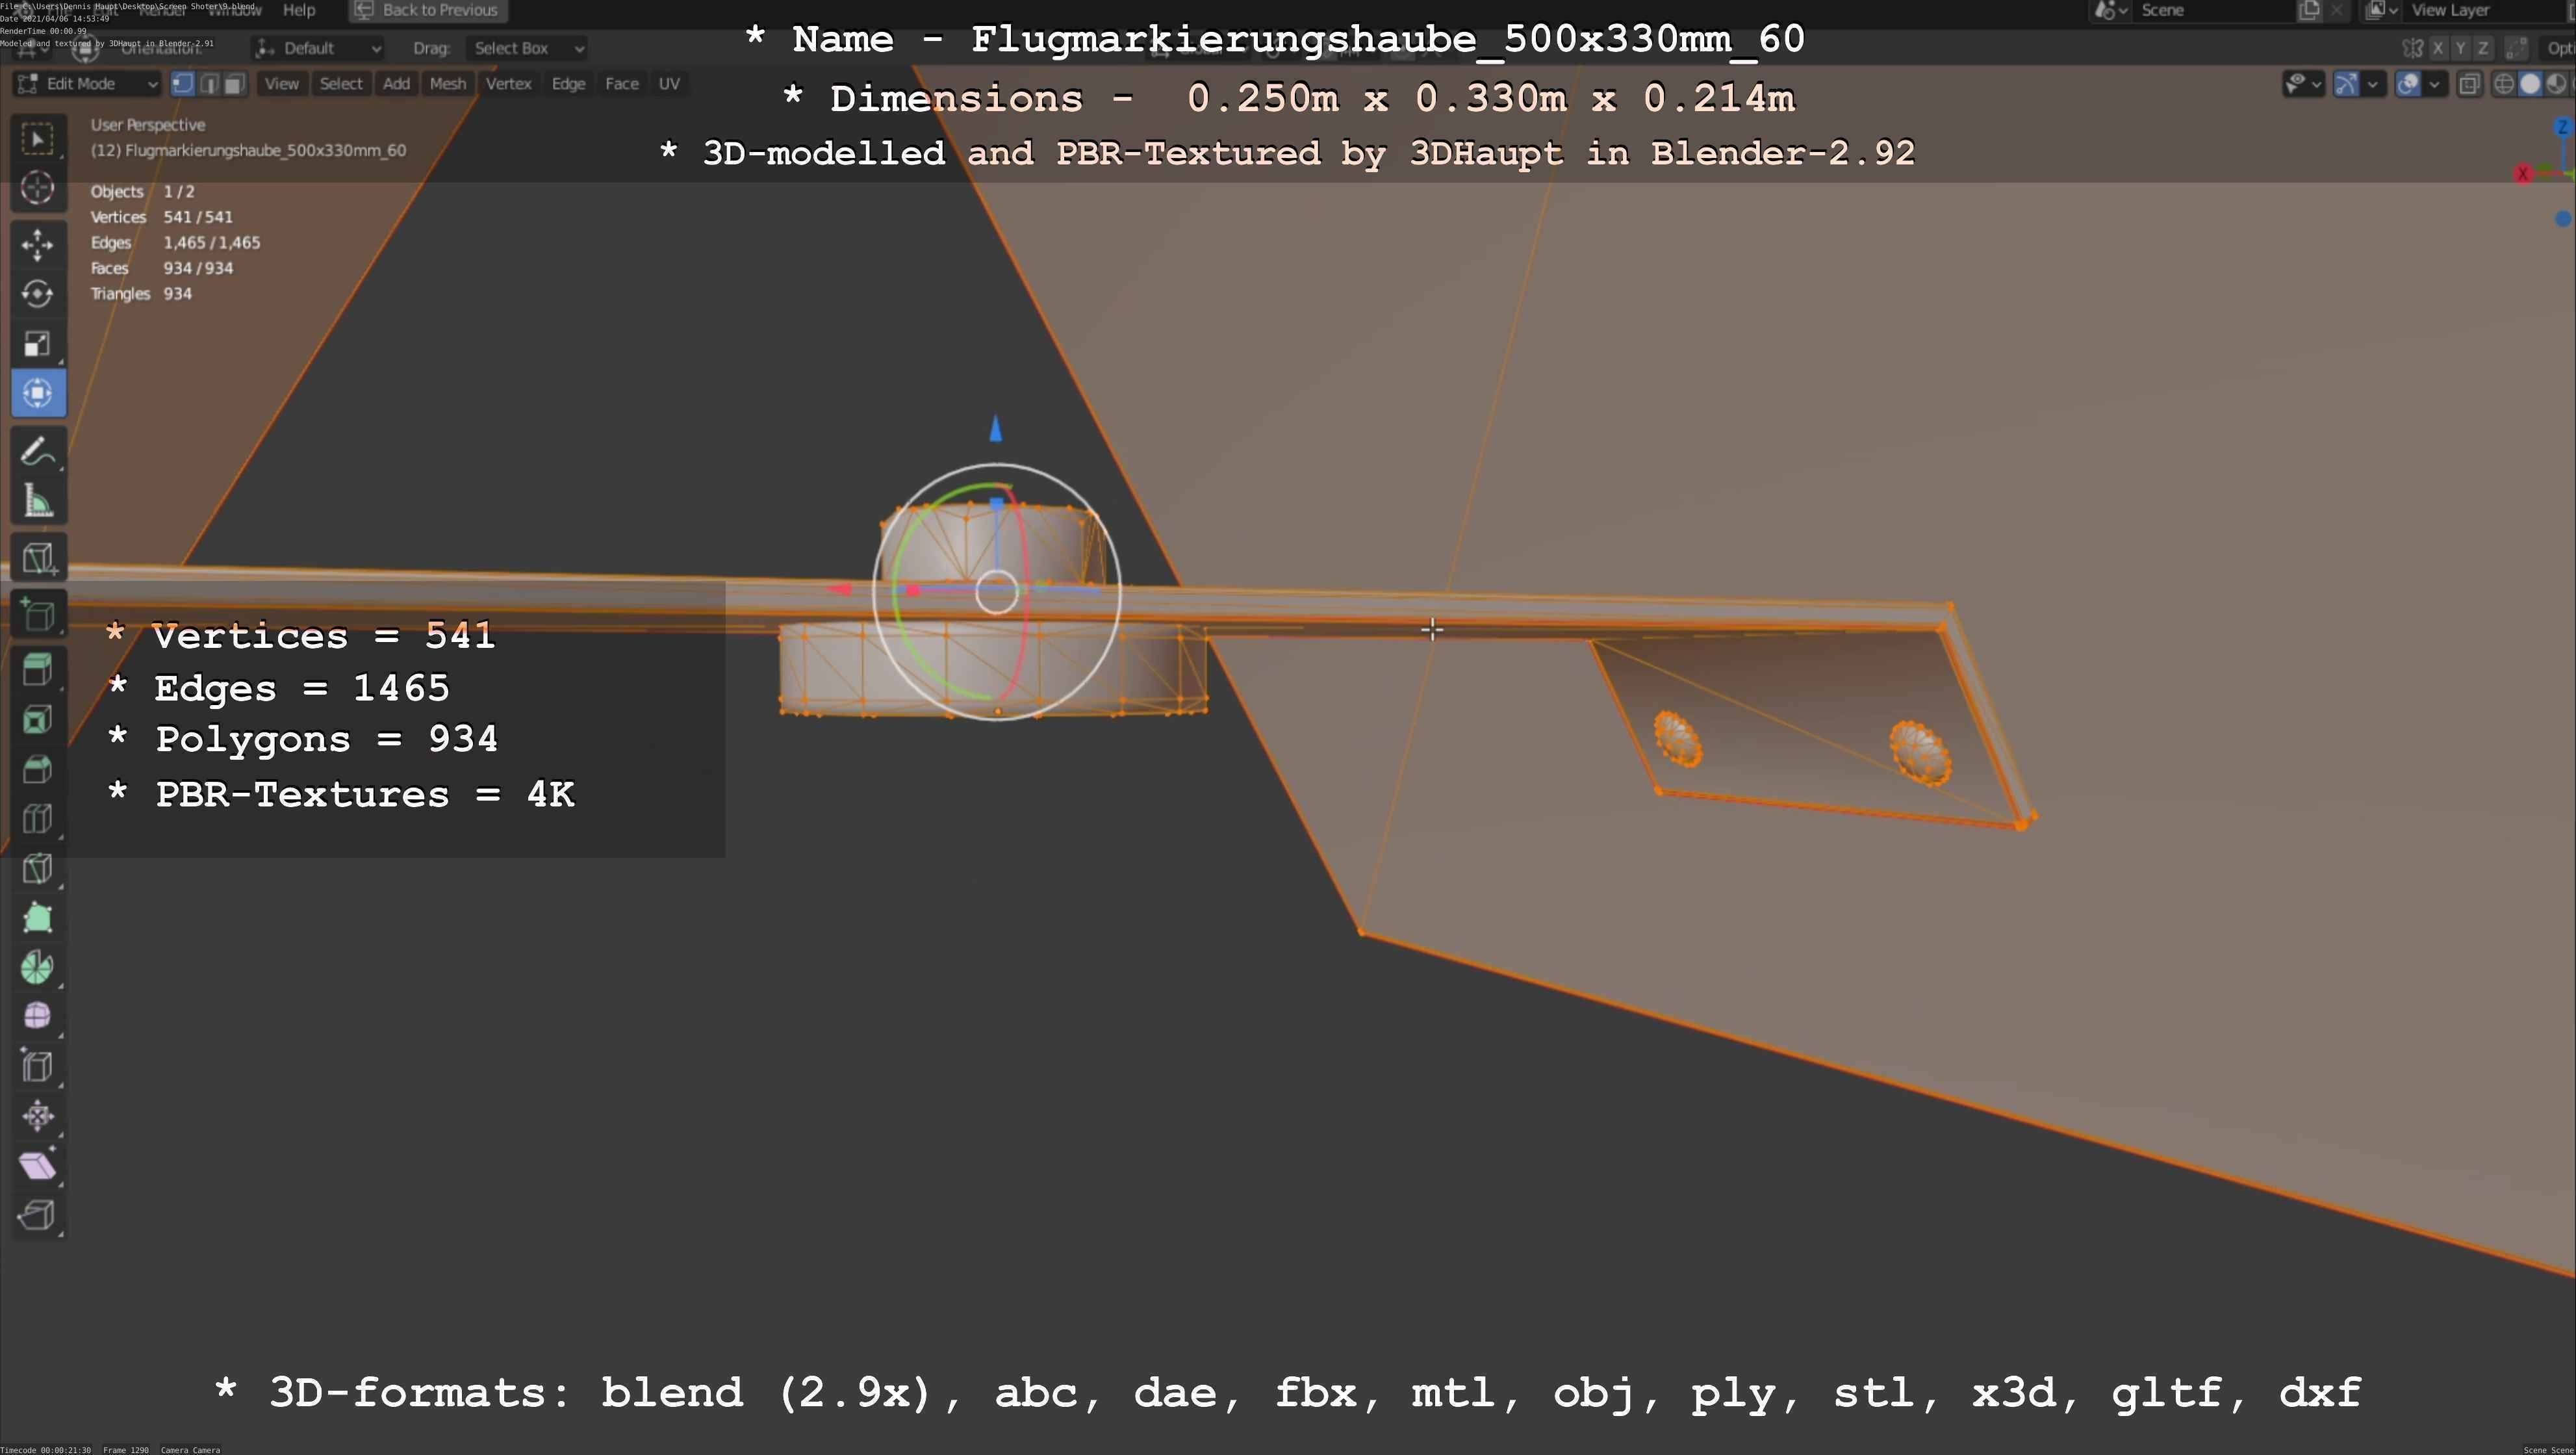Expand the gizmo options dropdown arrow
Image resolution: width=2576 pixels, height=1455 pixels.
point(2373,84)
